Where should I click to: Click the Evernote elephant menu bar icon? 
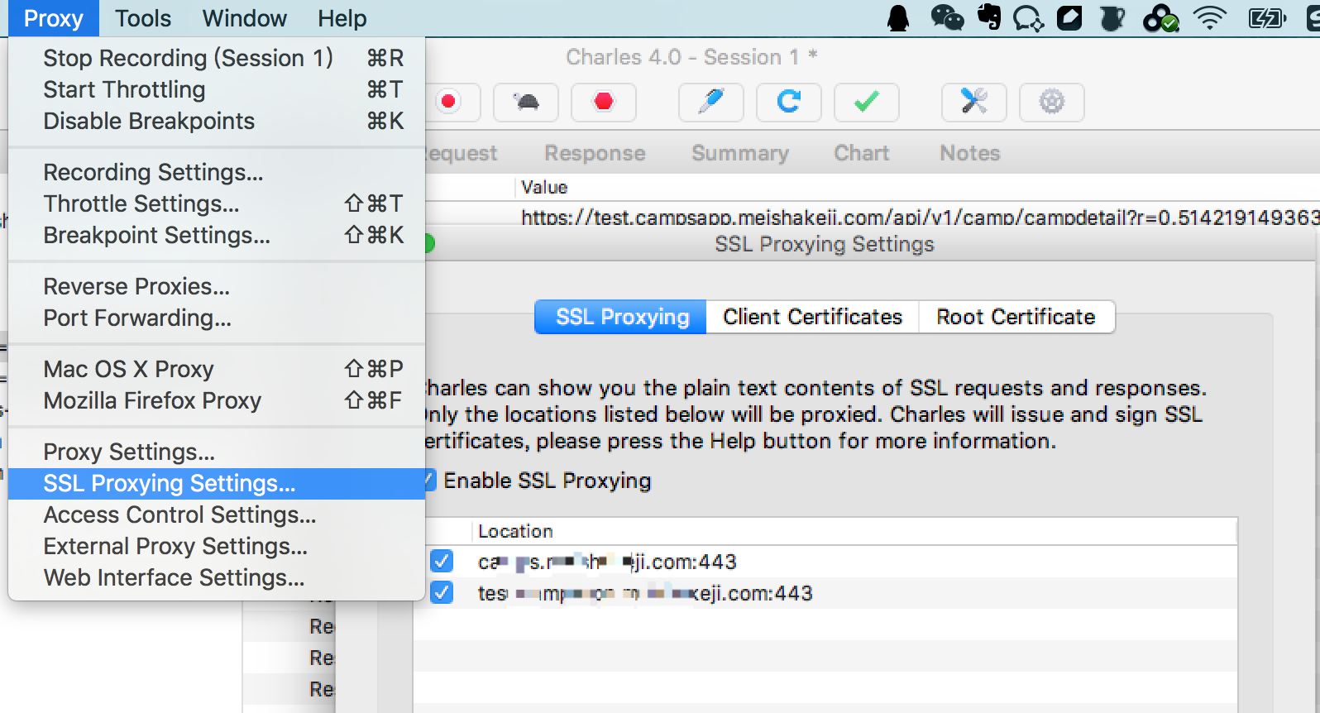coord(989,17)
